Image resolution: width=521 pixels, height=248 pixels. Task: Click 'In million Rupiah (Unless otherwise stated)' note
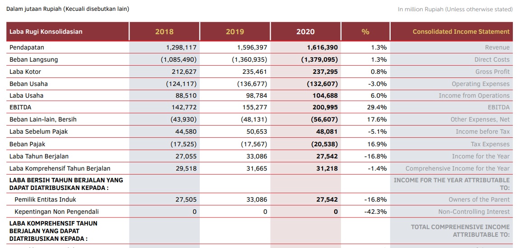(455, 9)
